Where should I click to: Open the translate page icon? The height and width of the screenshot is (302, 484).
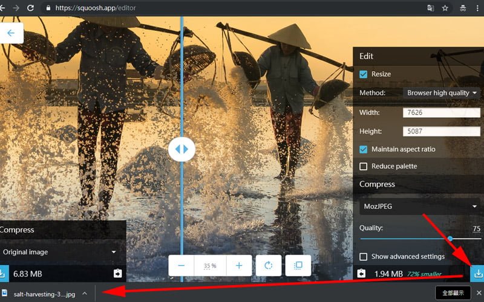point(431,8)
